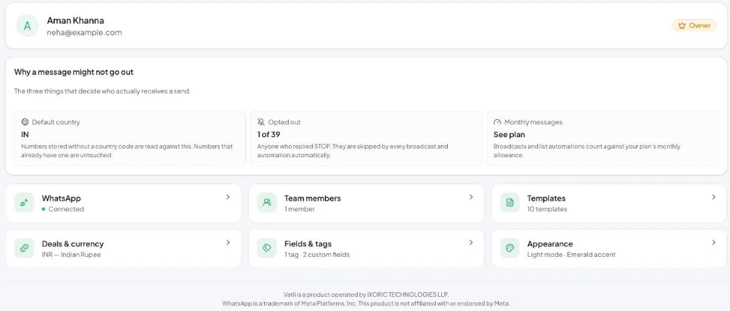Expand the Appearance card chevron

(x=714, y=243)
